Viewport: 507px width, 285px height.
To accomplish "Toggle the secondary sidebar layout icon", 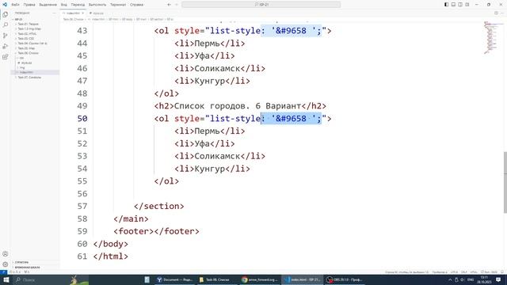I will pyautogui.click(x=460, y=5).
